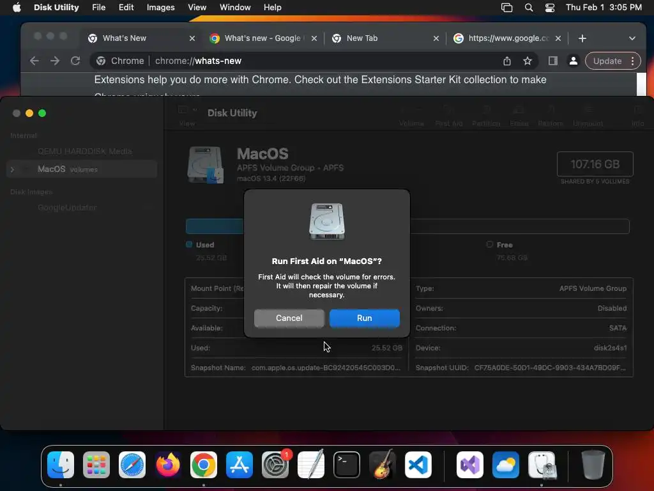
Task: Open Chrome three-dot menu
Action: point(633,61)
